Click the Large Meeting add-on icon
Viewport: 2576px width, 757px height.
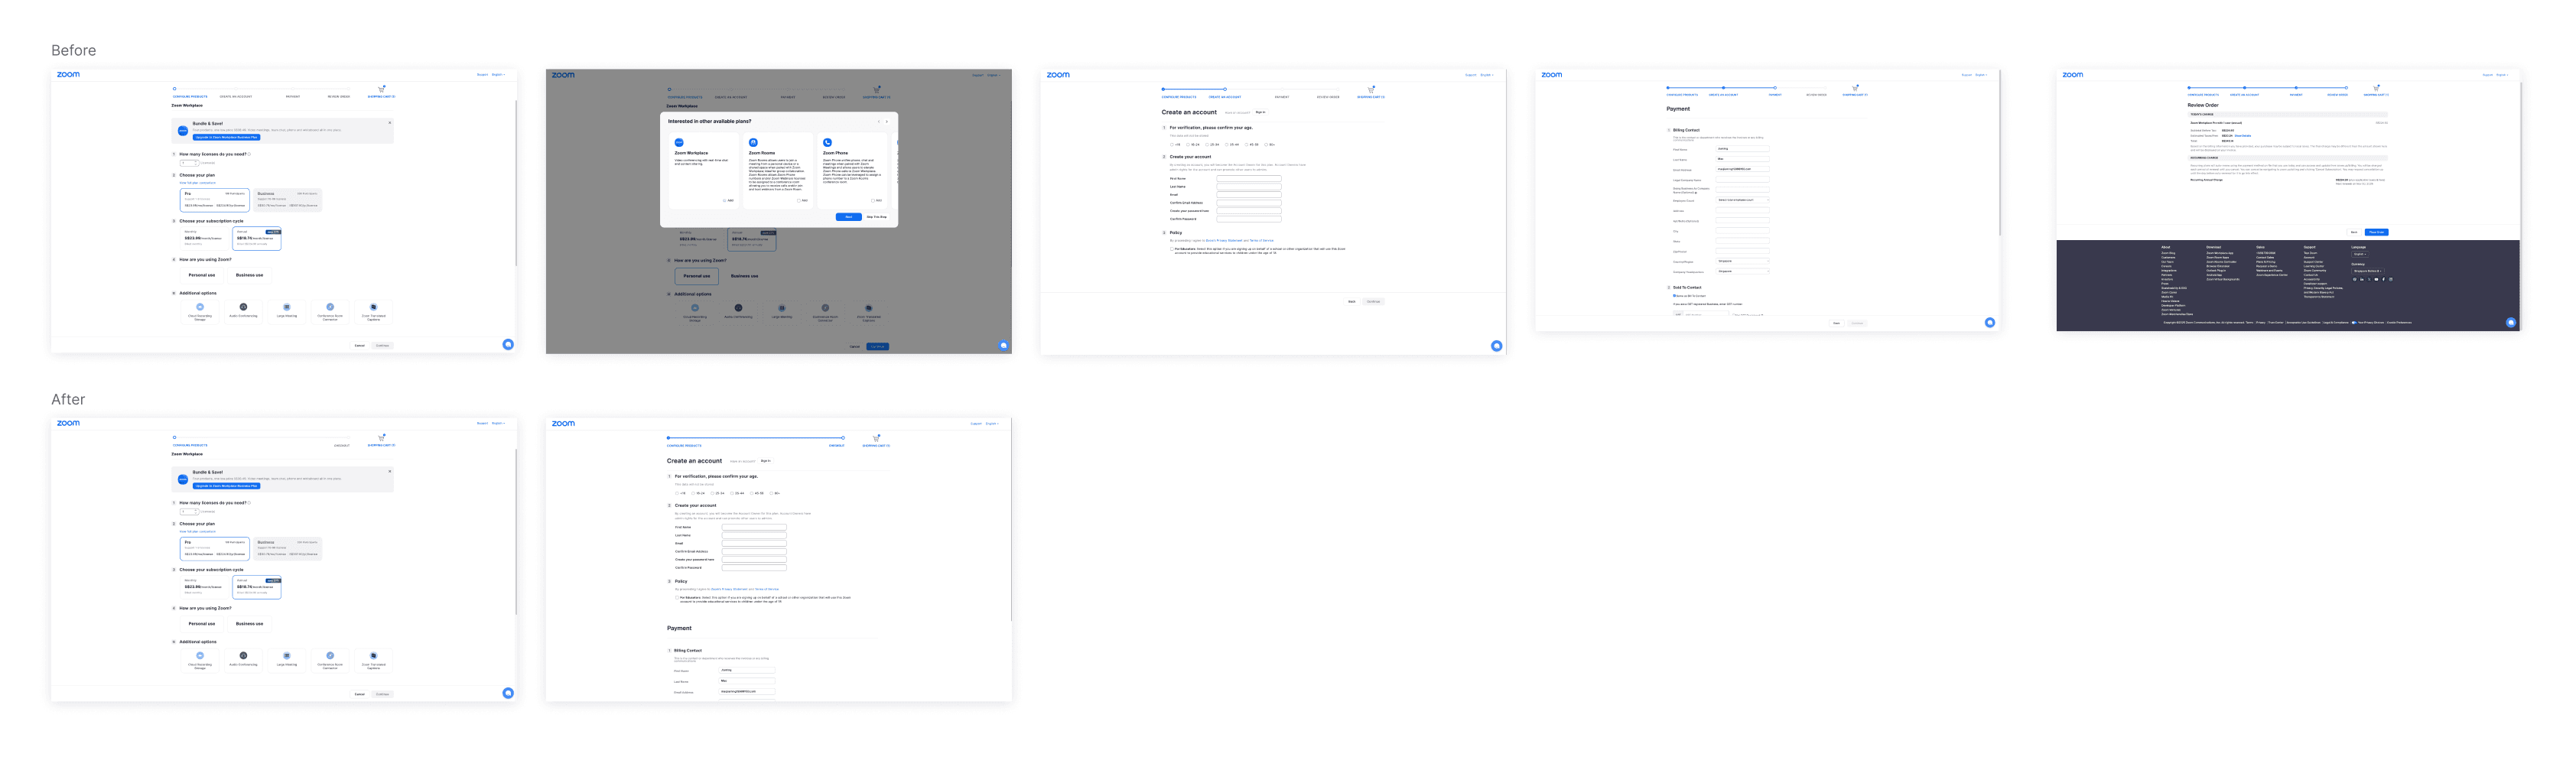(x=287, y=307)
